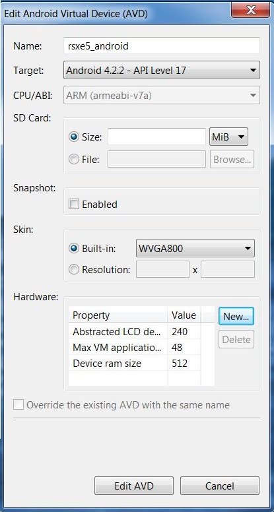Click New to add hardware property

(236, 316)
